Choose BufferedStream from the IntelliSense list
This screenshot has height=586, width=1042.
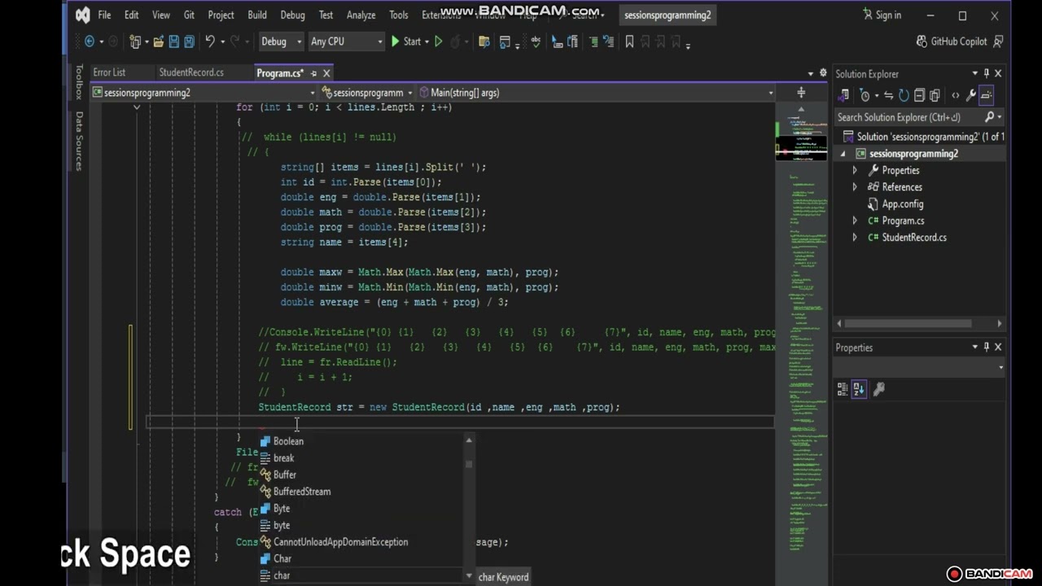(x=302, y=492)
